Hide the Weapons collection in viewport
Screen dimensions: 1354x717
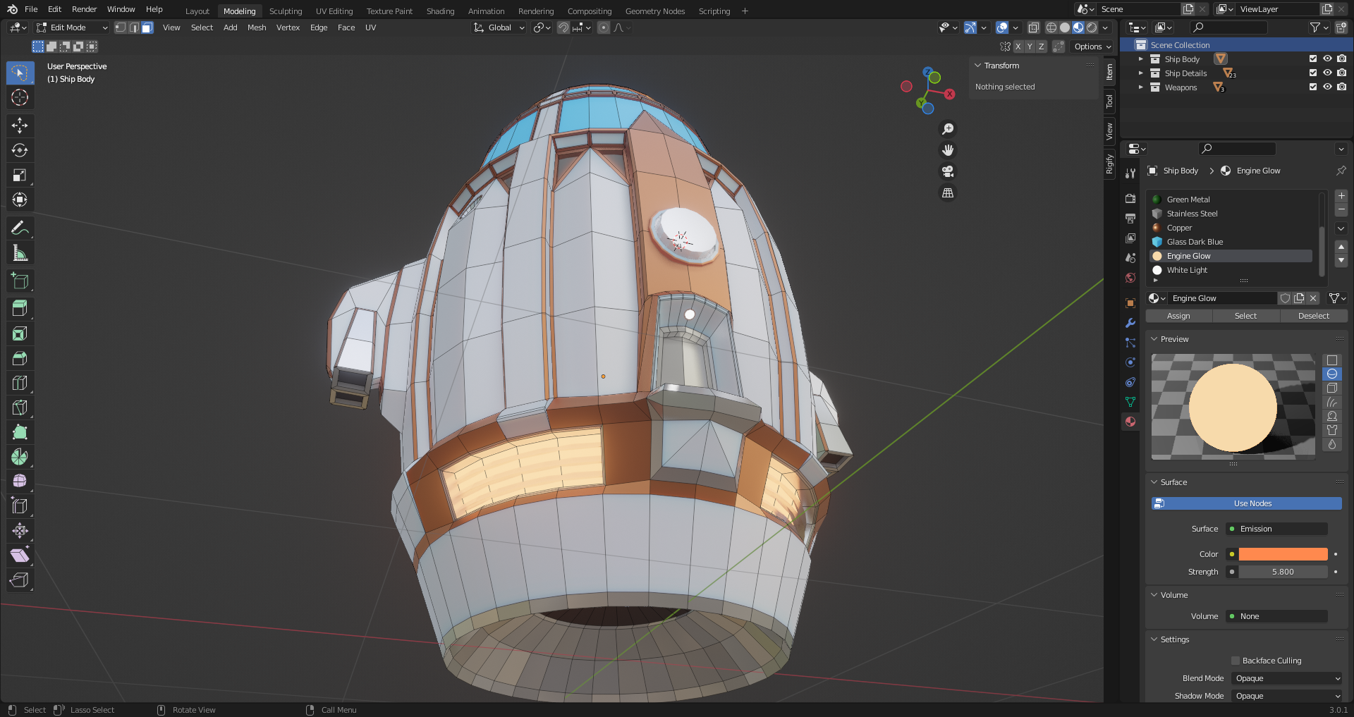tap(1327, 87)
